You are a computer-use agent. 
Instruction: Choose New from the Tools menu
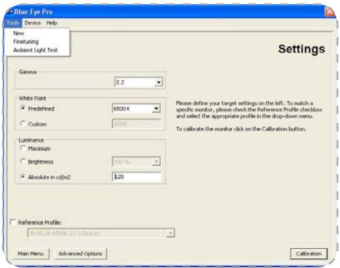click(x=19, y=33)
